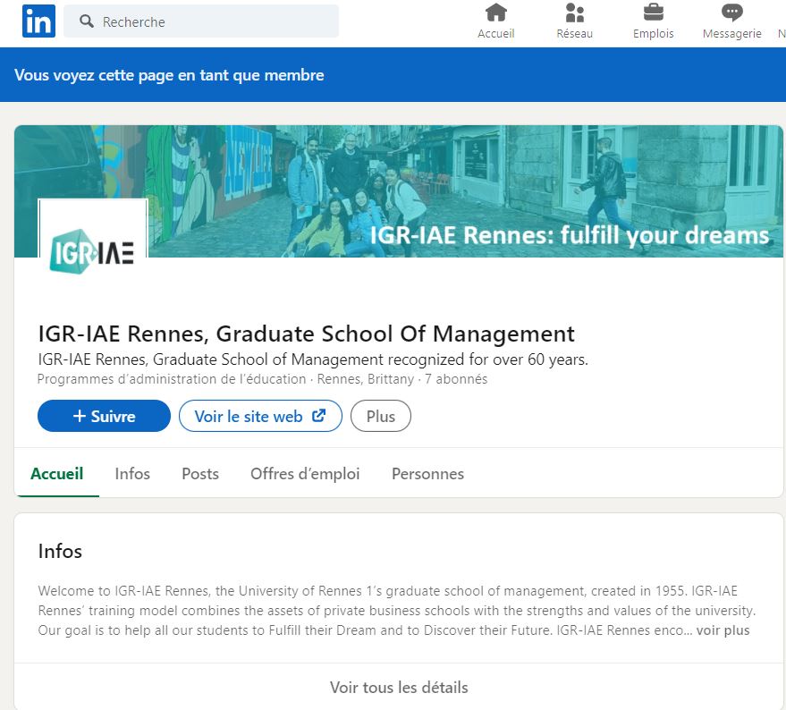786x710 pixels.
Task: Click the 'Infos' section heading
Action: pyautogui.click(x=60, y=551)
